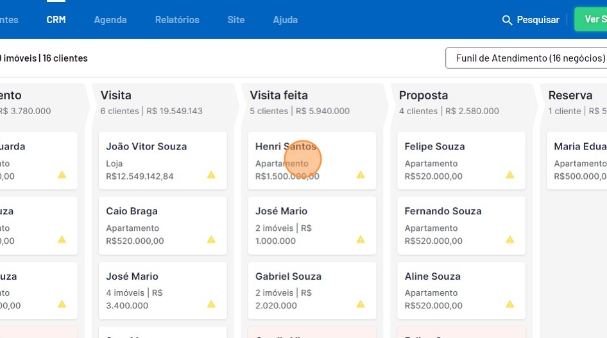Navigate to the Site menu
Viewport: 607px width, 338px height.
(x=235, y=20)
